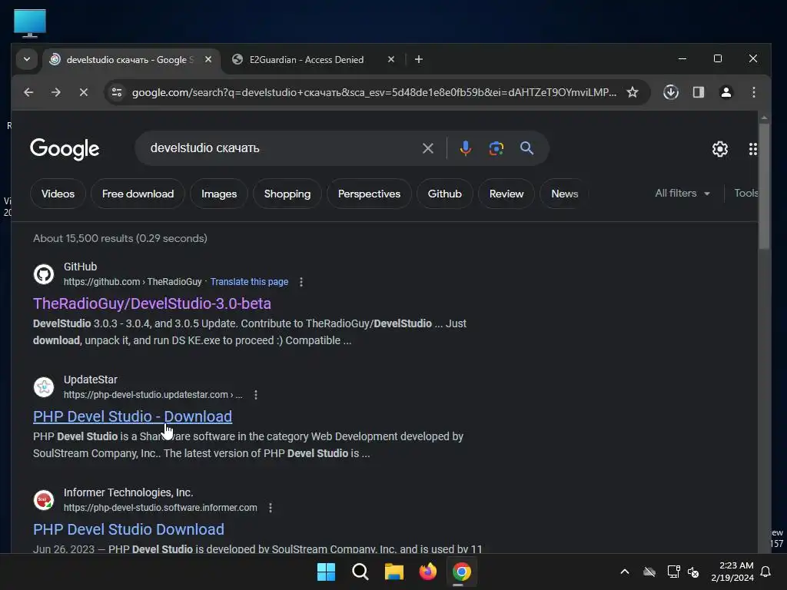View site information icon in address bar
The width and height of the screenshot is (787, 590).
coord(117,92)
